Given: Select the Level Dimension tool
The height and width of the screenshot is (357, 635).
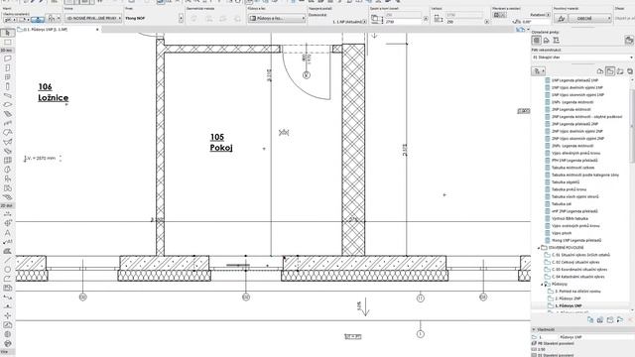Looking at the screenshot, I should [x=7, y=223].
